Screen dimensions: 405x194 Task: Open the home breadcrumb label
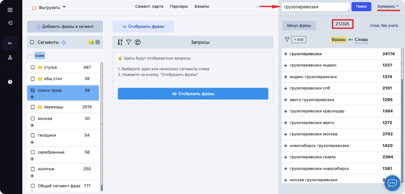(40, 55)
